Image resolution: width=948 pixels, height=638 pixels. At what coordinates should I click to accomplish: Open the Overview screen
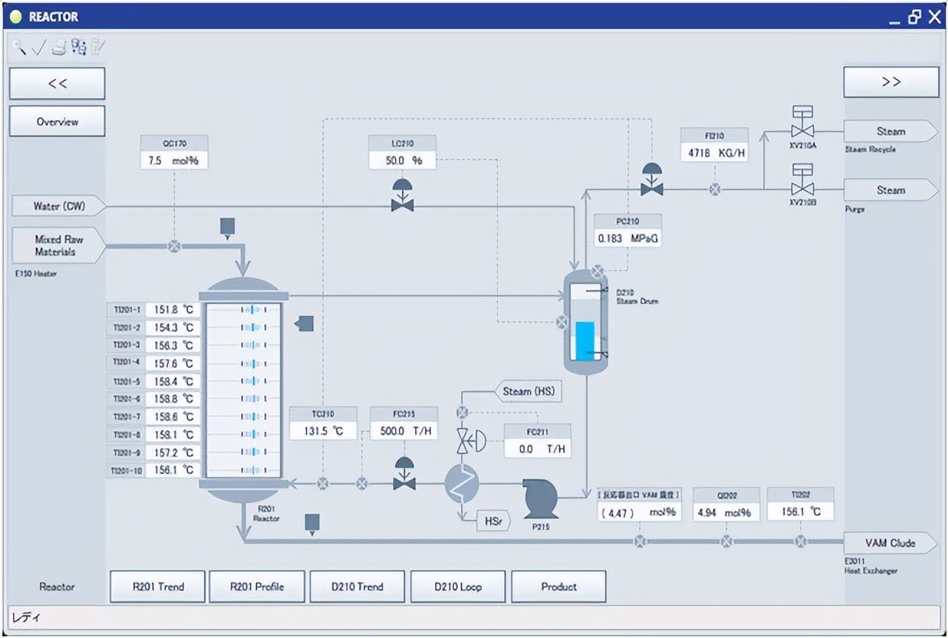click(x=57, y=121)
